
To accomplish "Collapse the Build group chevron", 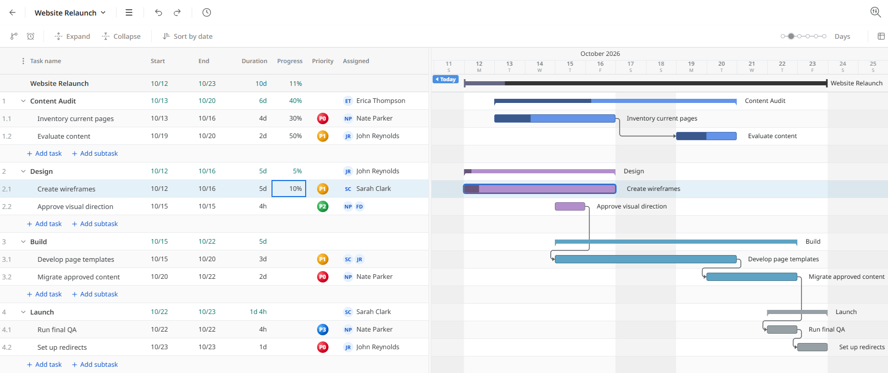I will coord(23,242).
